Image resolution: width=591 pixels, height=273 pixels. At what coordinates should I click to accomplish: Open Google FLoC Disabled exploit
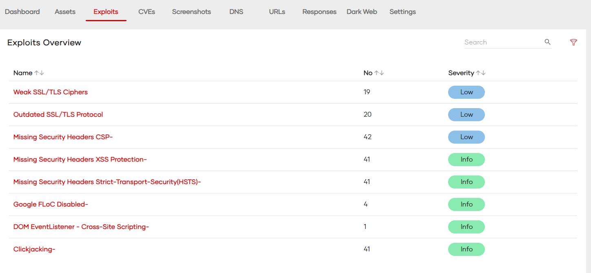click(x=51, y=204)
